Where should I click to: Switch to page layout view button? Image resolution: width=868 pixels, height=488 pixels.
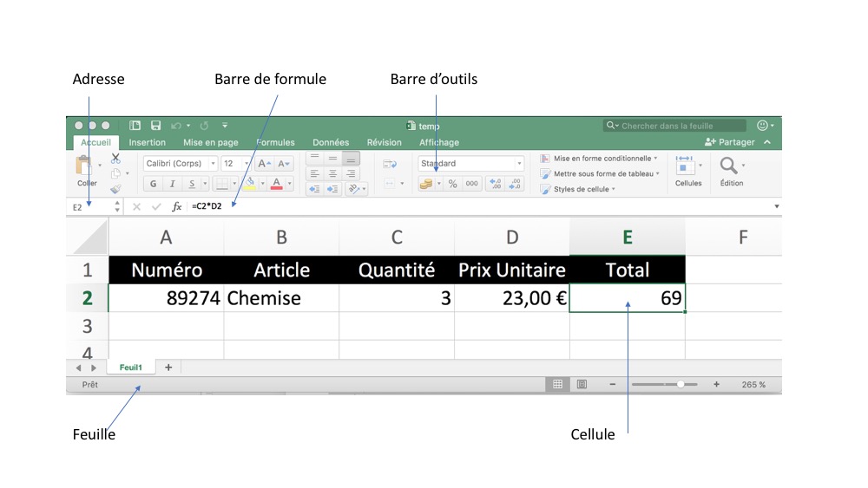click(x=582, y=384)
